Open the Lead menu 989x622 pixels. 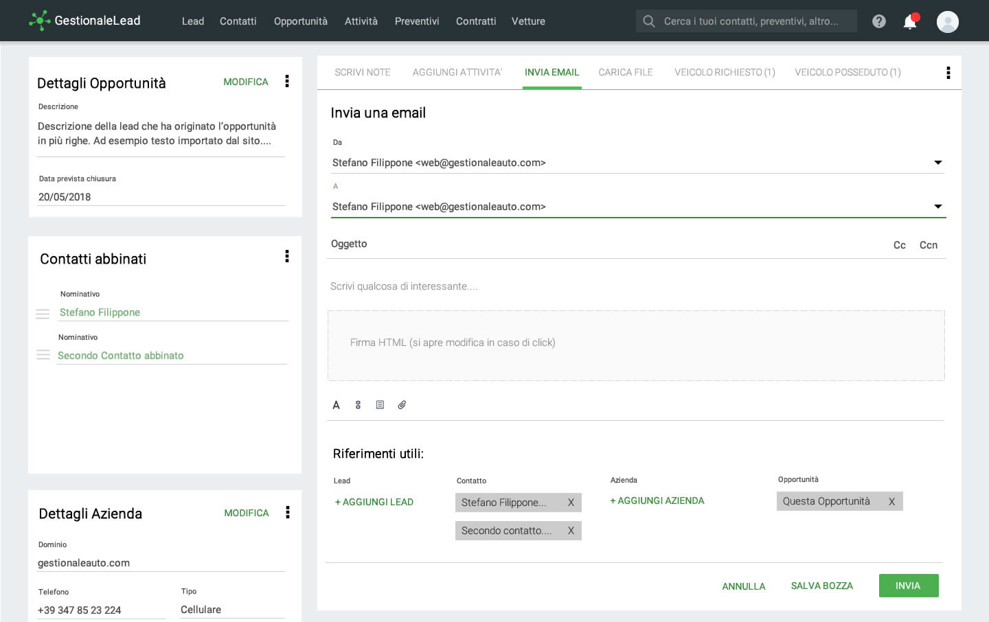(193, 21)
